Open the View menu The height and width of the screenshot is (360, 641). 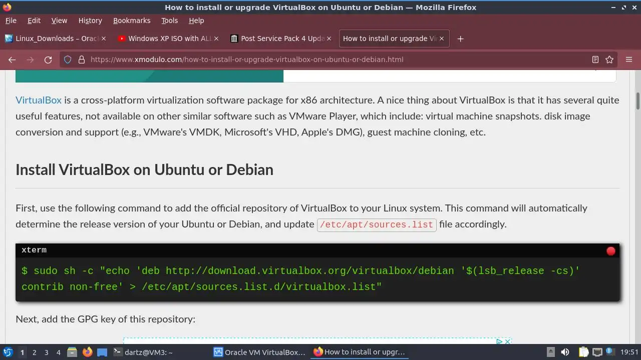click(x=59, y=20)
